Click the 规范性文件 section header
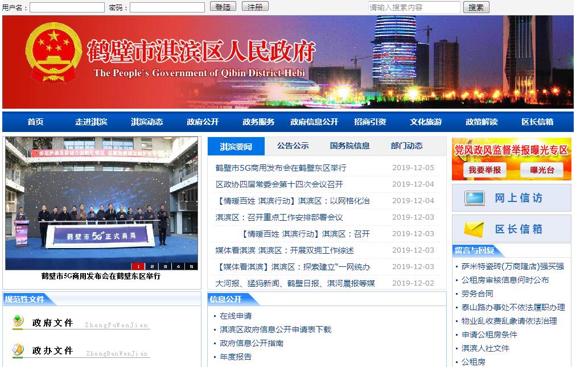Viewport: 576px width, 367px height. tap(24, 299)
